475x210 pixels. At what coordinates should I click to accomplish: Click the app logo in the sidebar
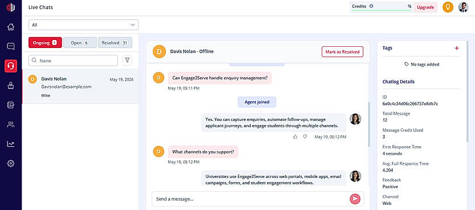11,7
